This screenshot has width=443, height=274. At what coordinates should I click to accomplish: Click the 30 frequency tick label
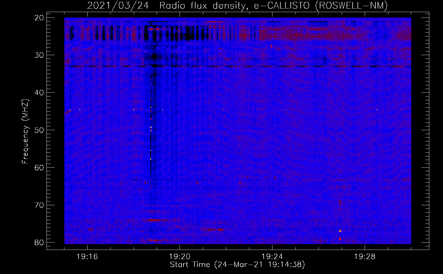coord(39,55)
